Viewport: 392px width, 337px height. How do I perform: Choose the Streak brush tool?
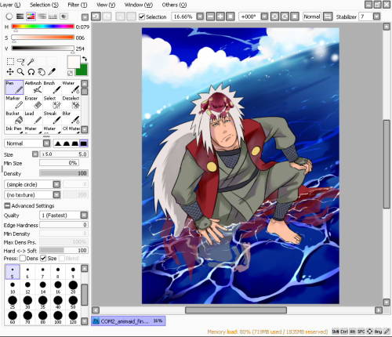pyautogui.click(x=52, y=118)
